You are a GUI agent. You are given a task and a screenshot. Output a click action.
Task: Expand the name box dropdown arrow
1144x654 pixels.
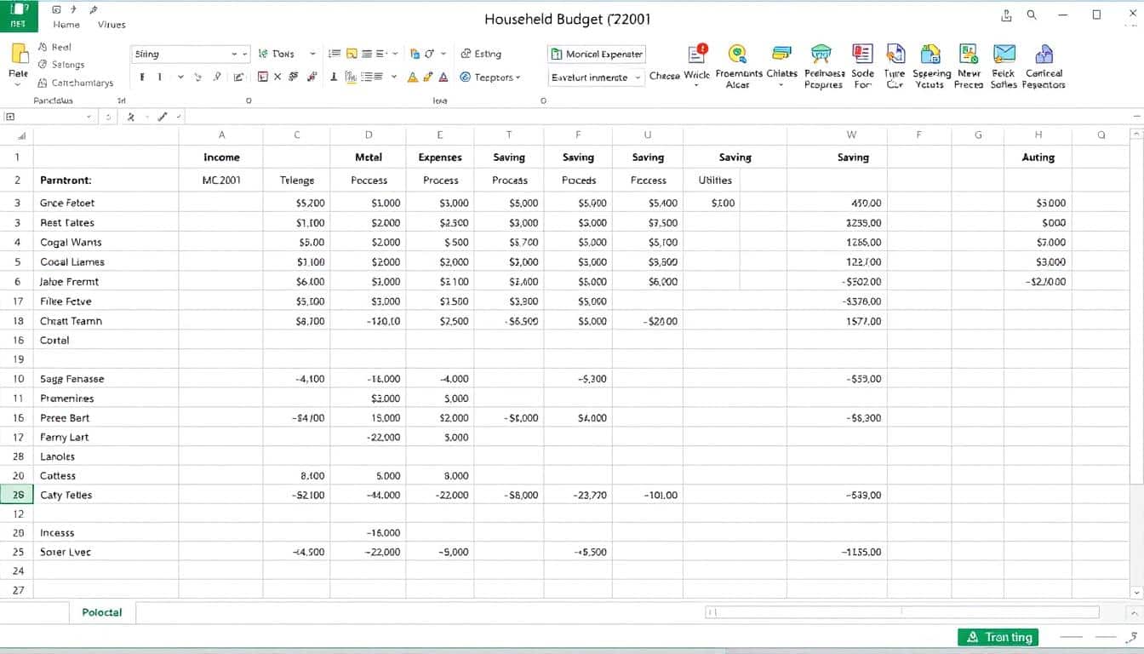click(x=89, y=117)
